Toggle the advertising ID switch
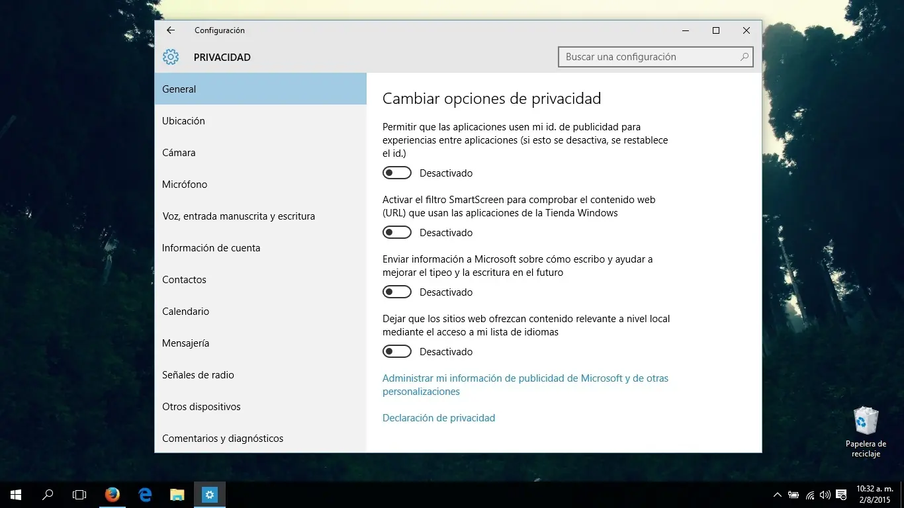Screen dimensions: 904x508 pyautogui.click(x=397, y=173)
